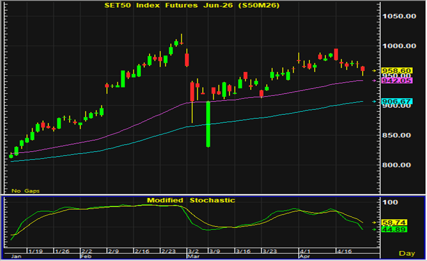
Task: Open the Day timeframe selector
Action: coord(407,253)
